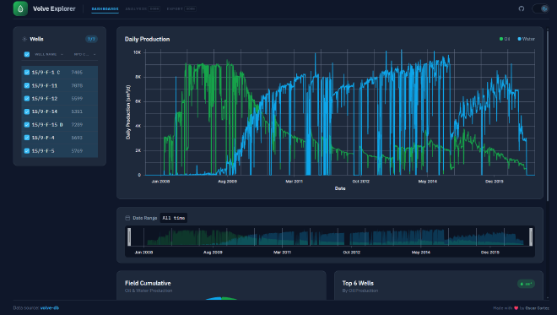Screen dimensions: 557x315
Task: Uncheck well 15/9-F-12
Action: pos(27,99)
